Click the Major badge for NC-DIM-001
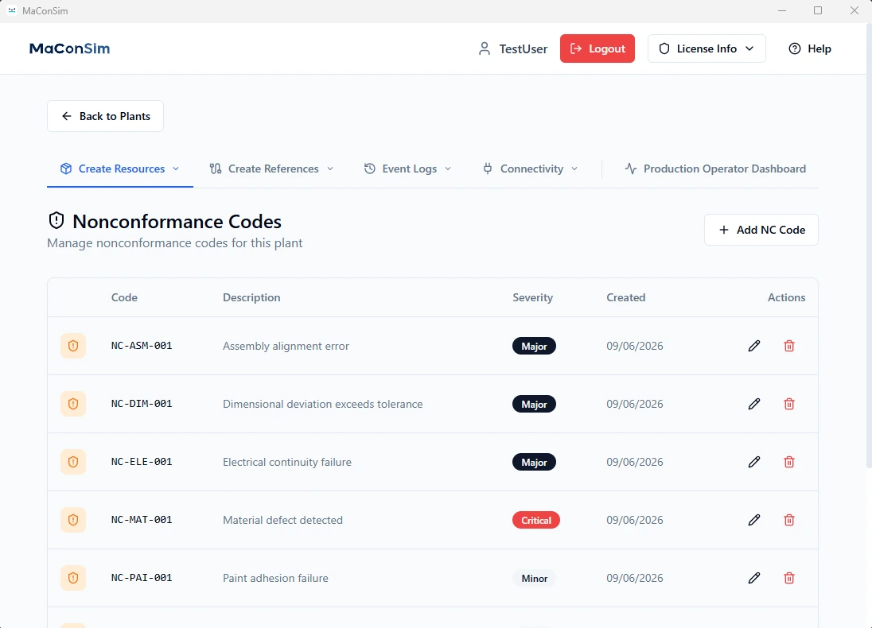The image size is (872, 628). tap(534, 404)
